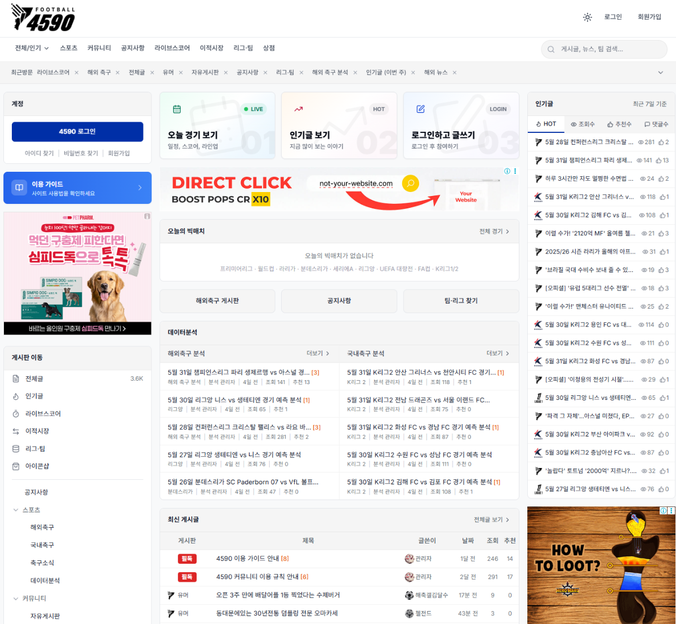
Task: Click the database icon beside 리그·팀 in sidebar
Action: click(16, 449)
